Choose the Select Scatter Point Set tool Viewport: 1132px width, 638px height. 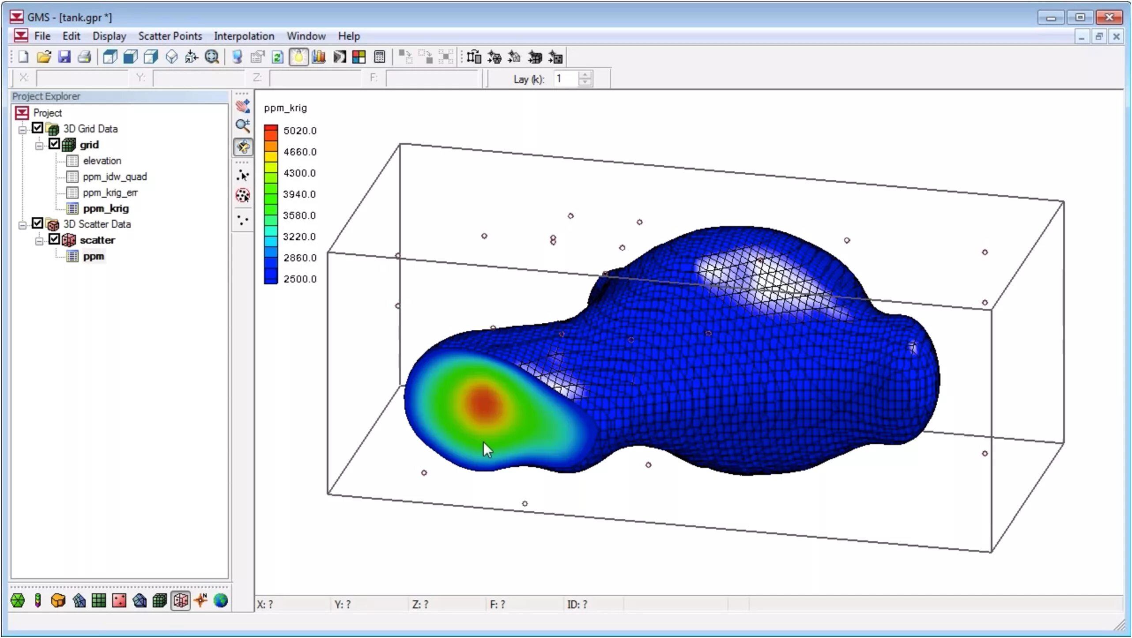tap(243, 195)
